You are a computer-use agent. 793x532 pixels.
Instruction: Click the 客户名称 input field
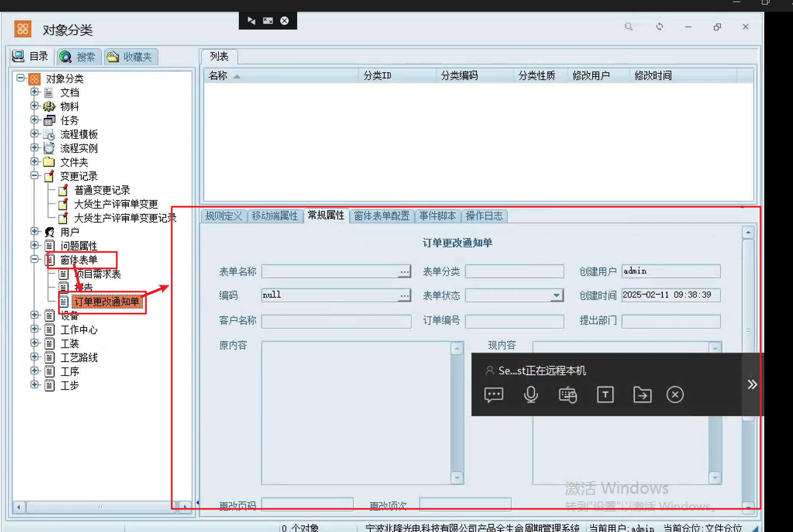pyautogui.click(x=336, y=321)
